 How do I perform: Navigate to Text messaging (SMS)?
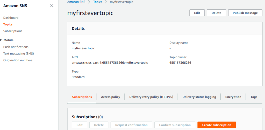[18, 54]
